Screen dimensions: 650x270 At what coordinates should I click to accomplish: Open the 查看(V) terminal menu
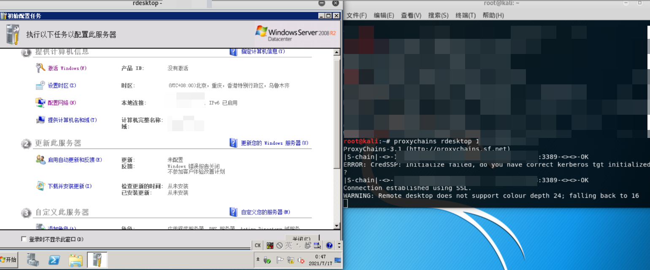[411, 15]
